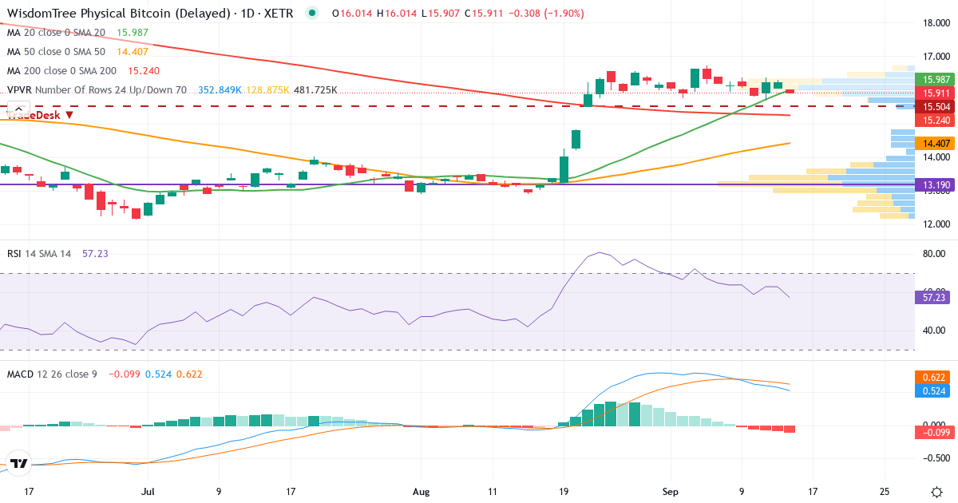958x503 pixels.
Task: Click the green market status dot
Action: (311, 13)
